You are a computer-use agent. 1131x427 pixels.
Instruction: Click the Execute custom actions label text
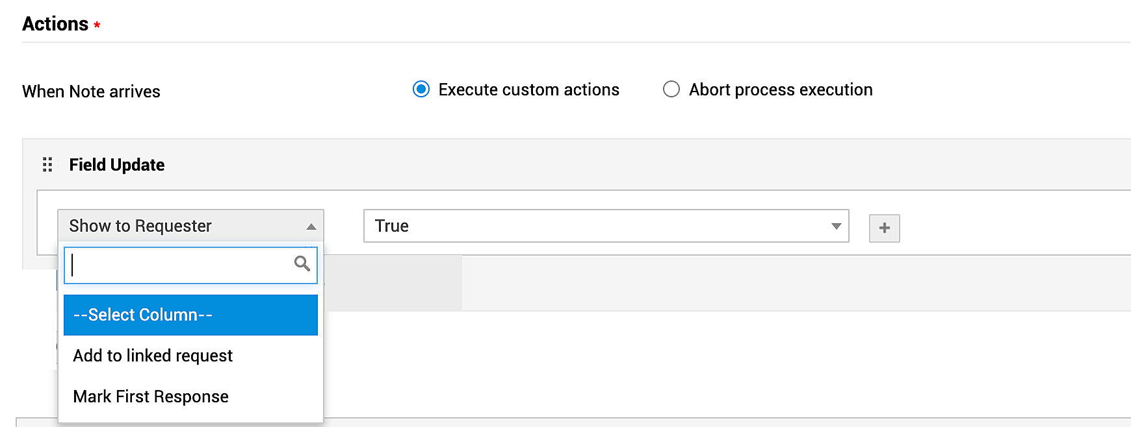528,90
